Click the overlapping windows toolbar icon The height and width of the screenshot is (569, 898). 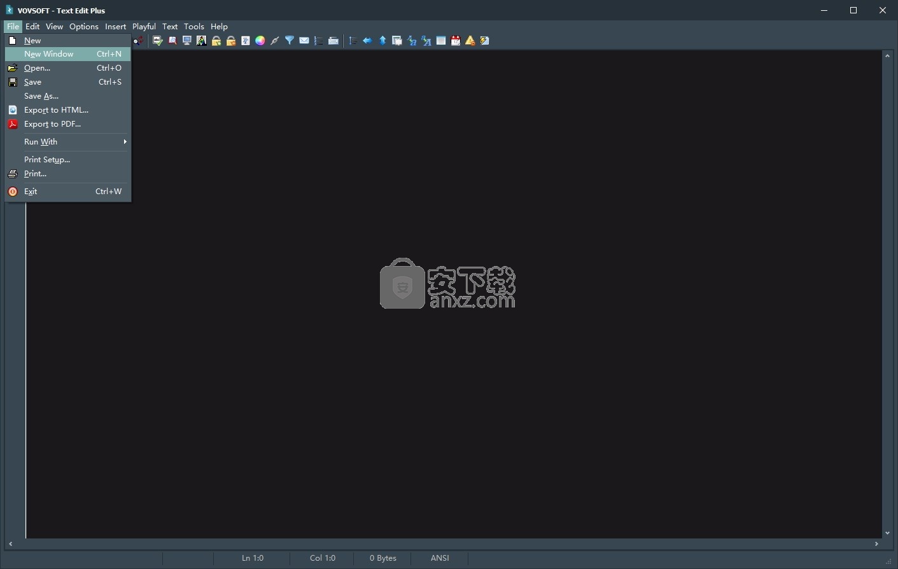397,41
